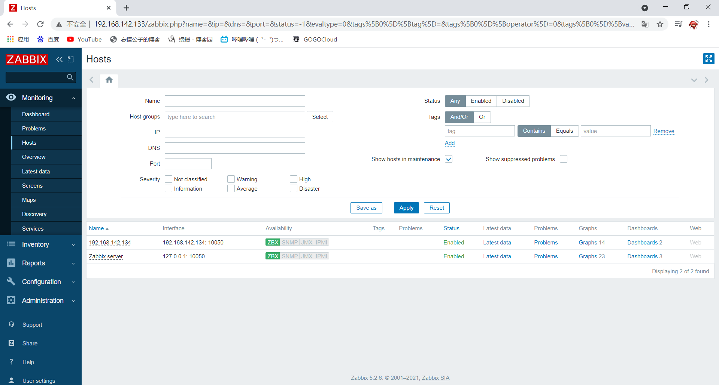
Task: Set Status filter to Enabled
Action: [481, 101]
